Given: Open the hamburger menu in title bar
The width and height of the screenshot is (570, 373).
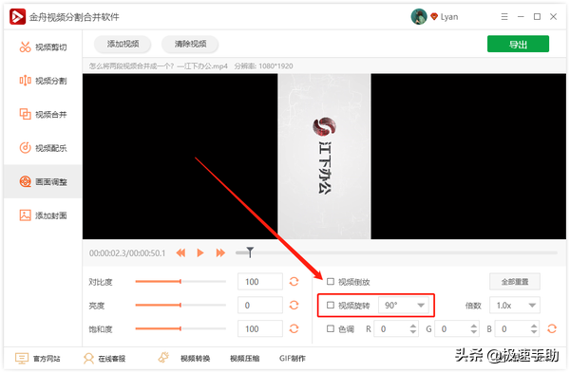Looking at the screenshot, I should 504,17.
